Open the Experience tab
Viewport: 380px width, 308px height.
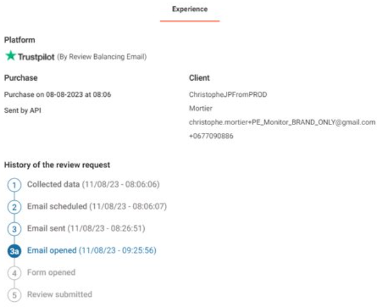click(x=190, y=10)
